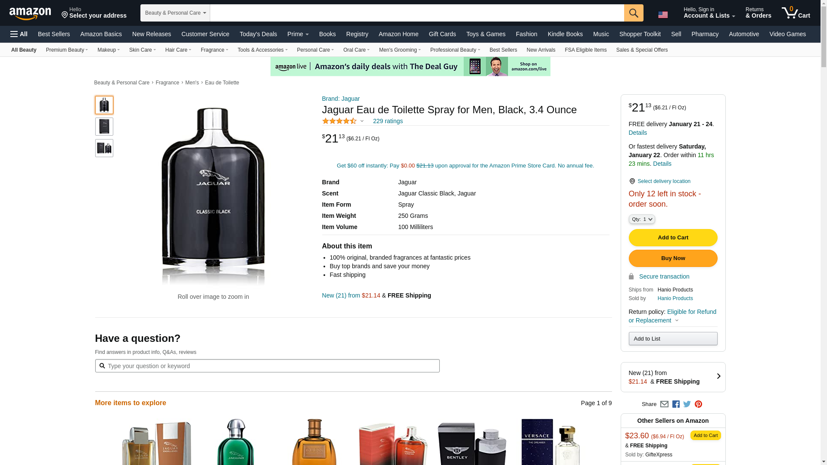Open the 229 ratings link

click(388, 121)
